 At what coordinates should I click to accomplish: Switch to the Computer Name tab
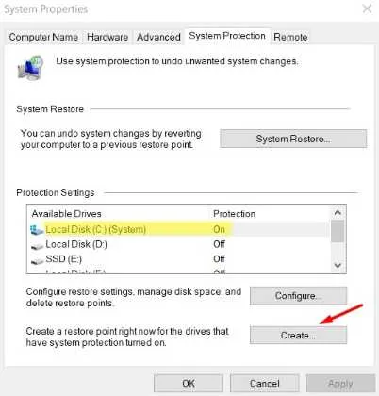point(43,37)
